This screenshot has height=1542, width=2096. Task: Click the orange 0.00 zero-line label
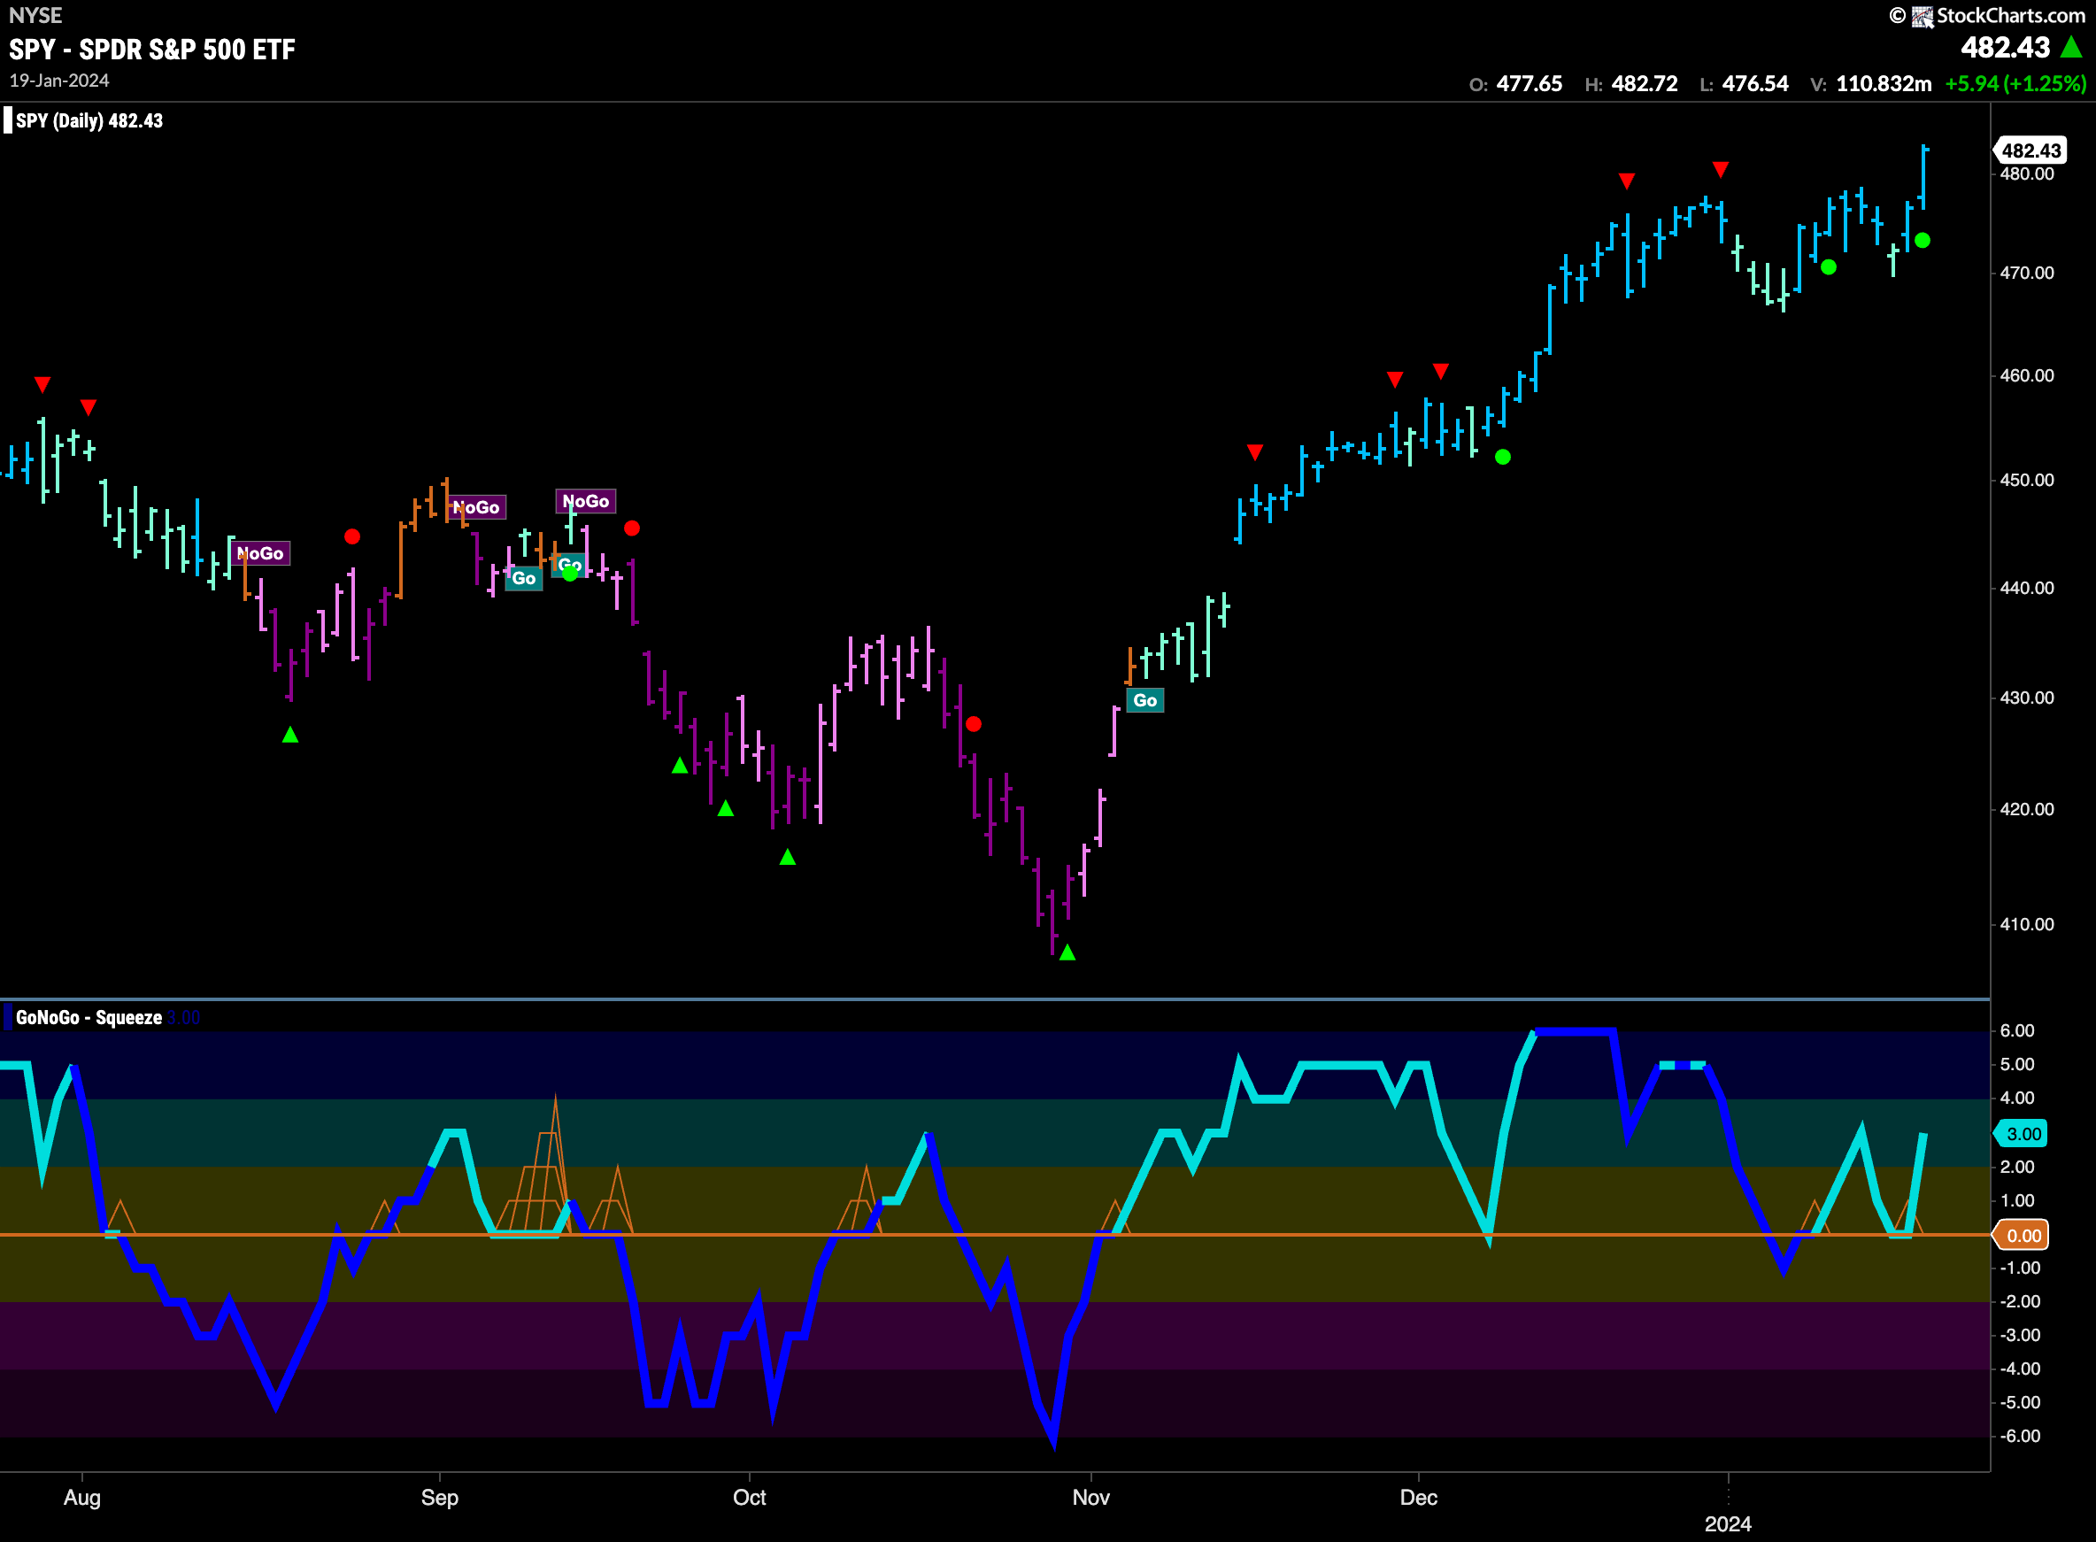2023,1236
